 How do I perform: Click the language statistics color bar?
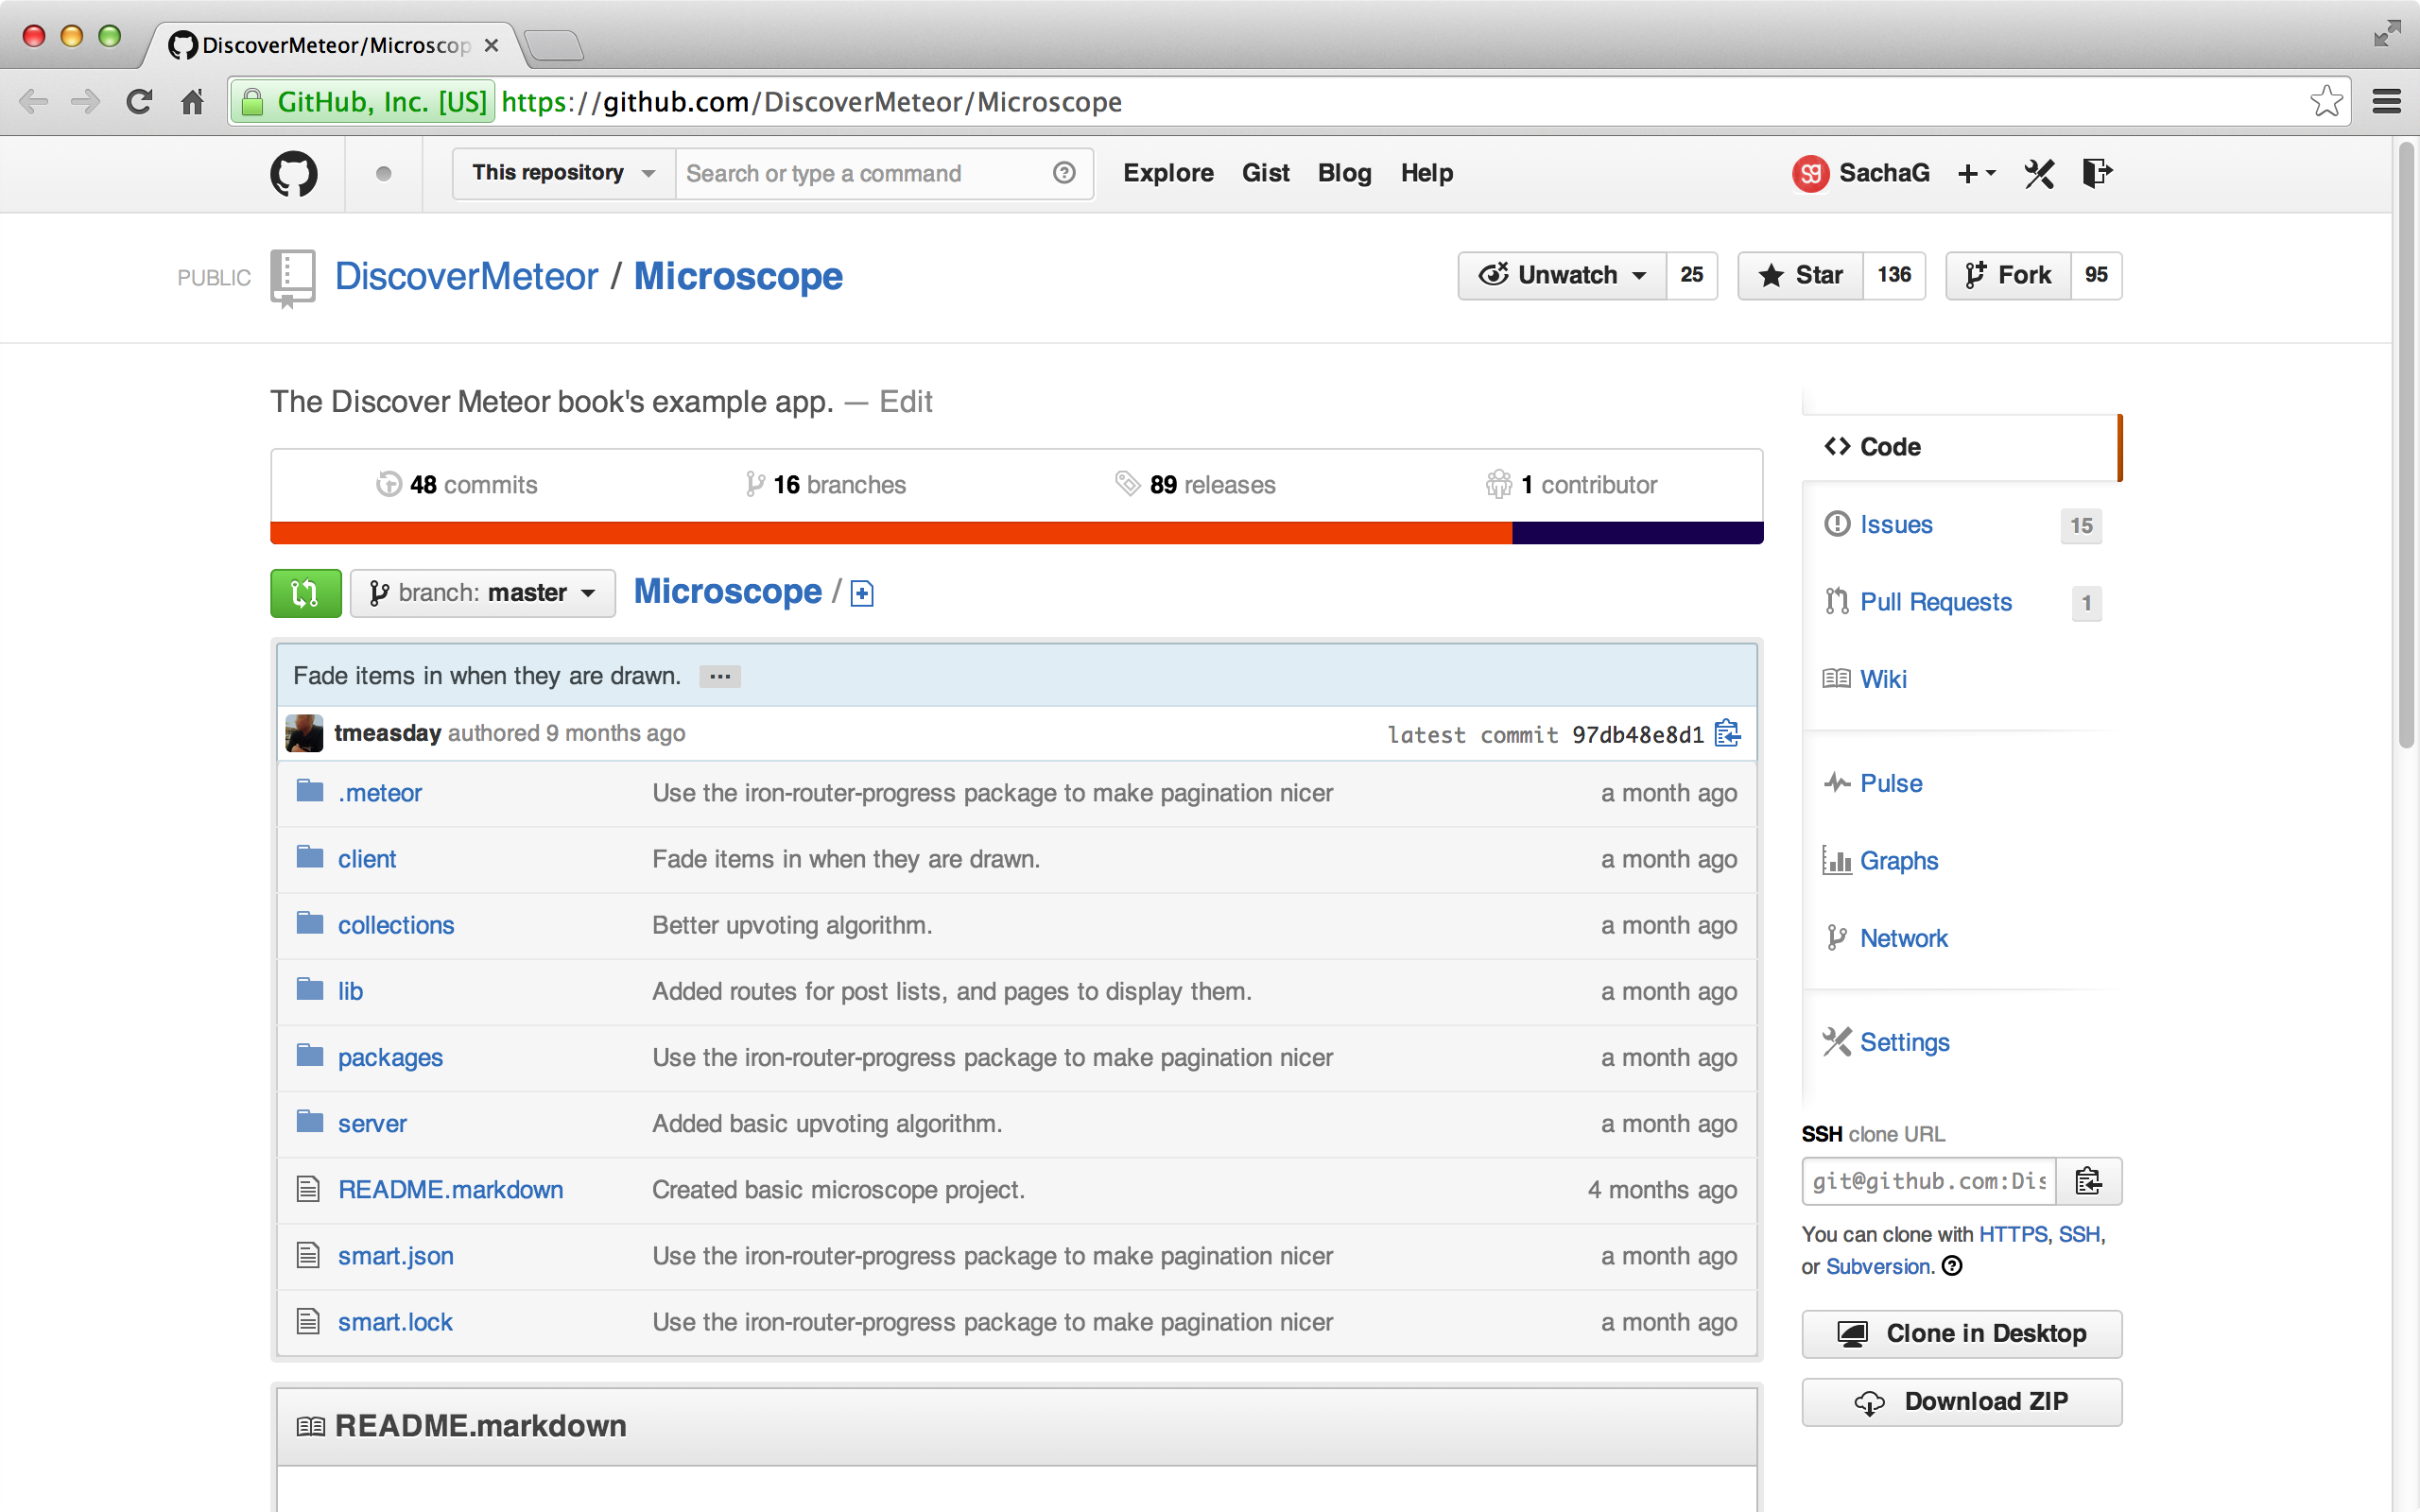pos(1016,533)
